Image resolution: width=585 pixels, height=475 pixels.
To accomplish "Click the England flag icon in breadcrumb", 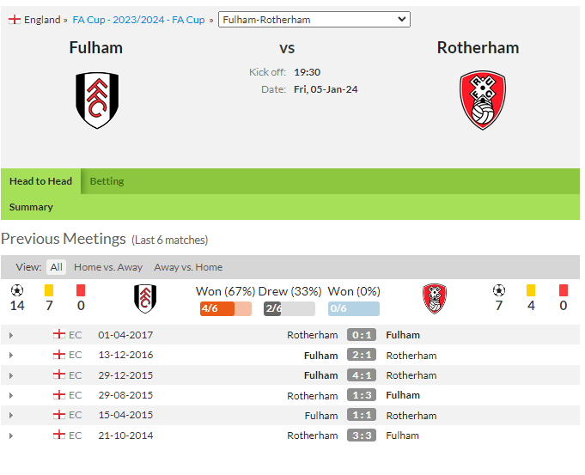I will pyautogui.click(x=15, y=20).
